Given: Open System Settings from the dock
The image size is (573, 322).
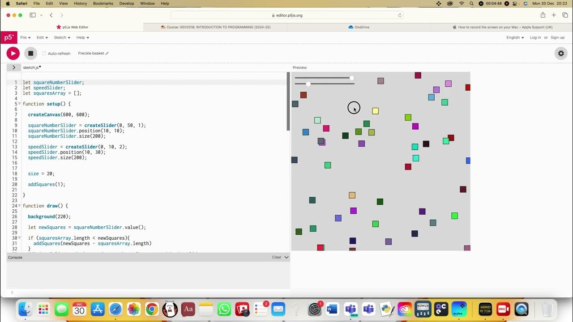Looking at the screenshot, I should click(x=315, y=309).
